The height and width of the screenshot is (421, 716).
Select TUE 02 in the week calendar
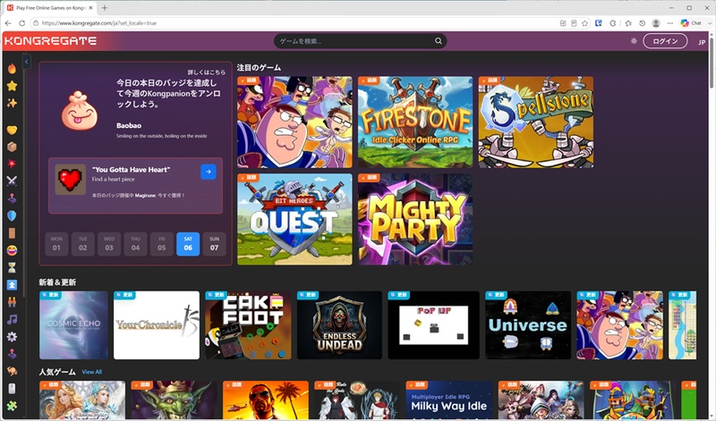(x=82, y=244)
